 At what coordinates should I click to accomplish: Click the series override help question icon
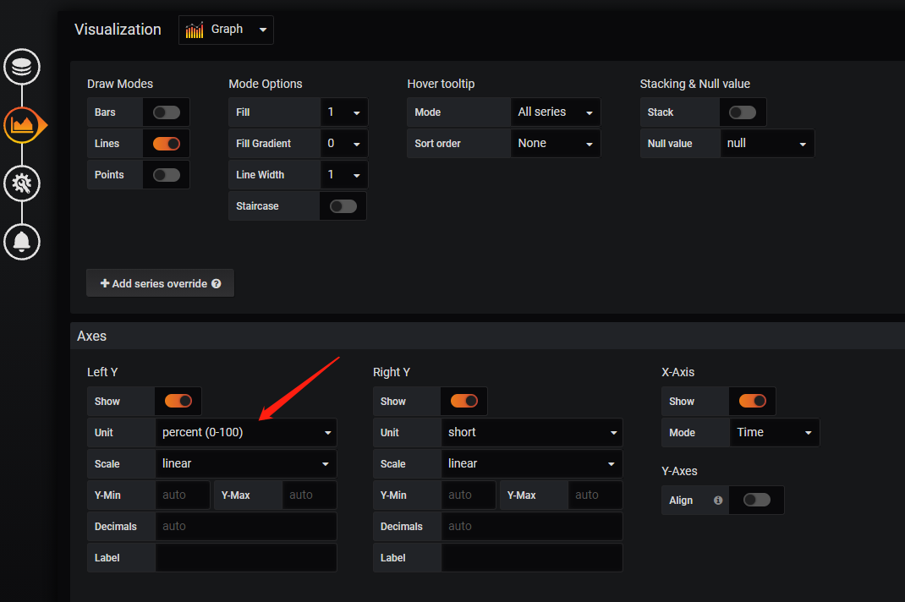pyautogui.click(x=217, y=284)
